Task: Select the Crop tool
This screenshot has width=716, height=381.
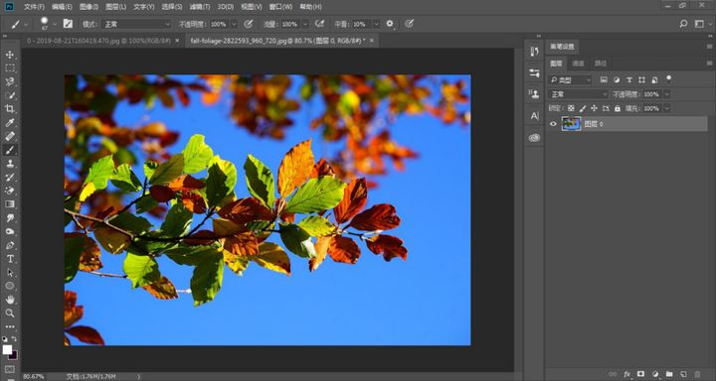Action: (10, 109)
